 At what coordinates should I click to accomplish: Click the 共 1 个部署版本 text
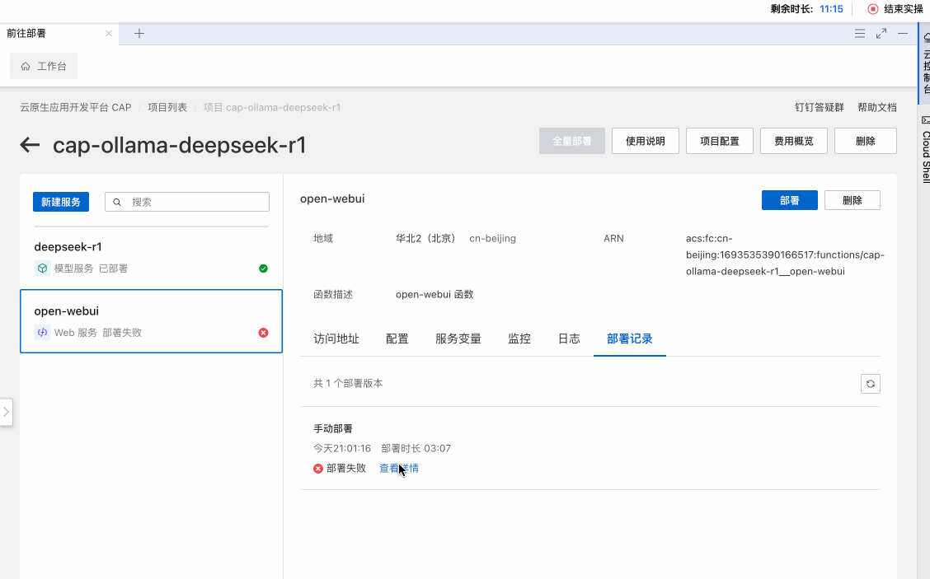(348, 384)
